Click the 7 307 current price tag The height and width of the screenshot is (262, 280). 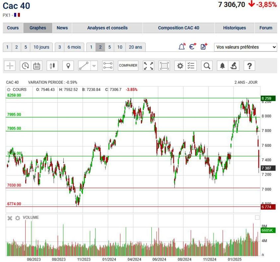pyautogui.click(x=268, y=168)
